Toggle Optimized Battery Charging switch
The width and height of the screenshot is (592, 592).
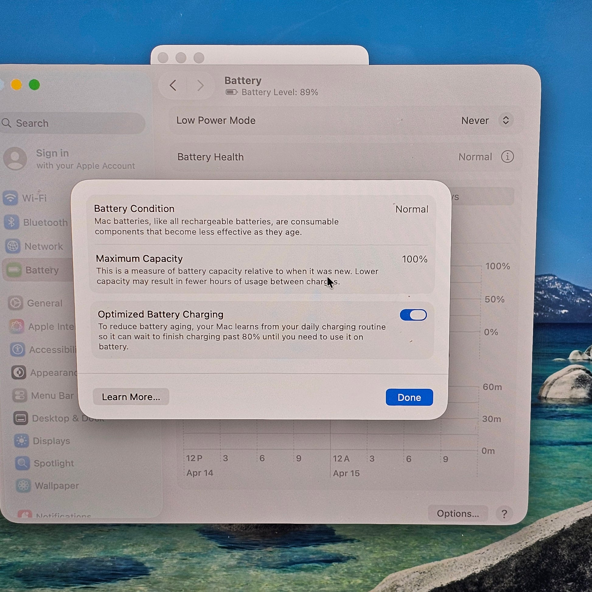coord(413,315)
